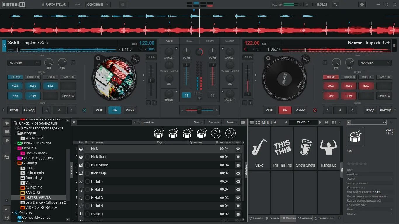This screenshot has height=224, width=399.
Task: Click the cymbal filter icon above the track list
Action: click(x=216, y=133)
